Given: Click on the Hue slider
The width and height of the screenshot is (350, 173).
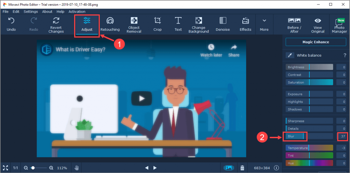Looking at the screenshot, I should [309, 163].
